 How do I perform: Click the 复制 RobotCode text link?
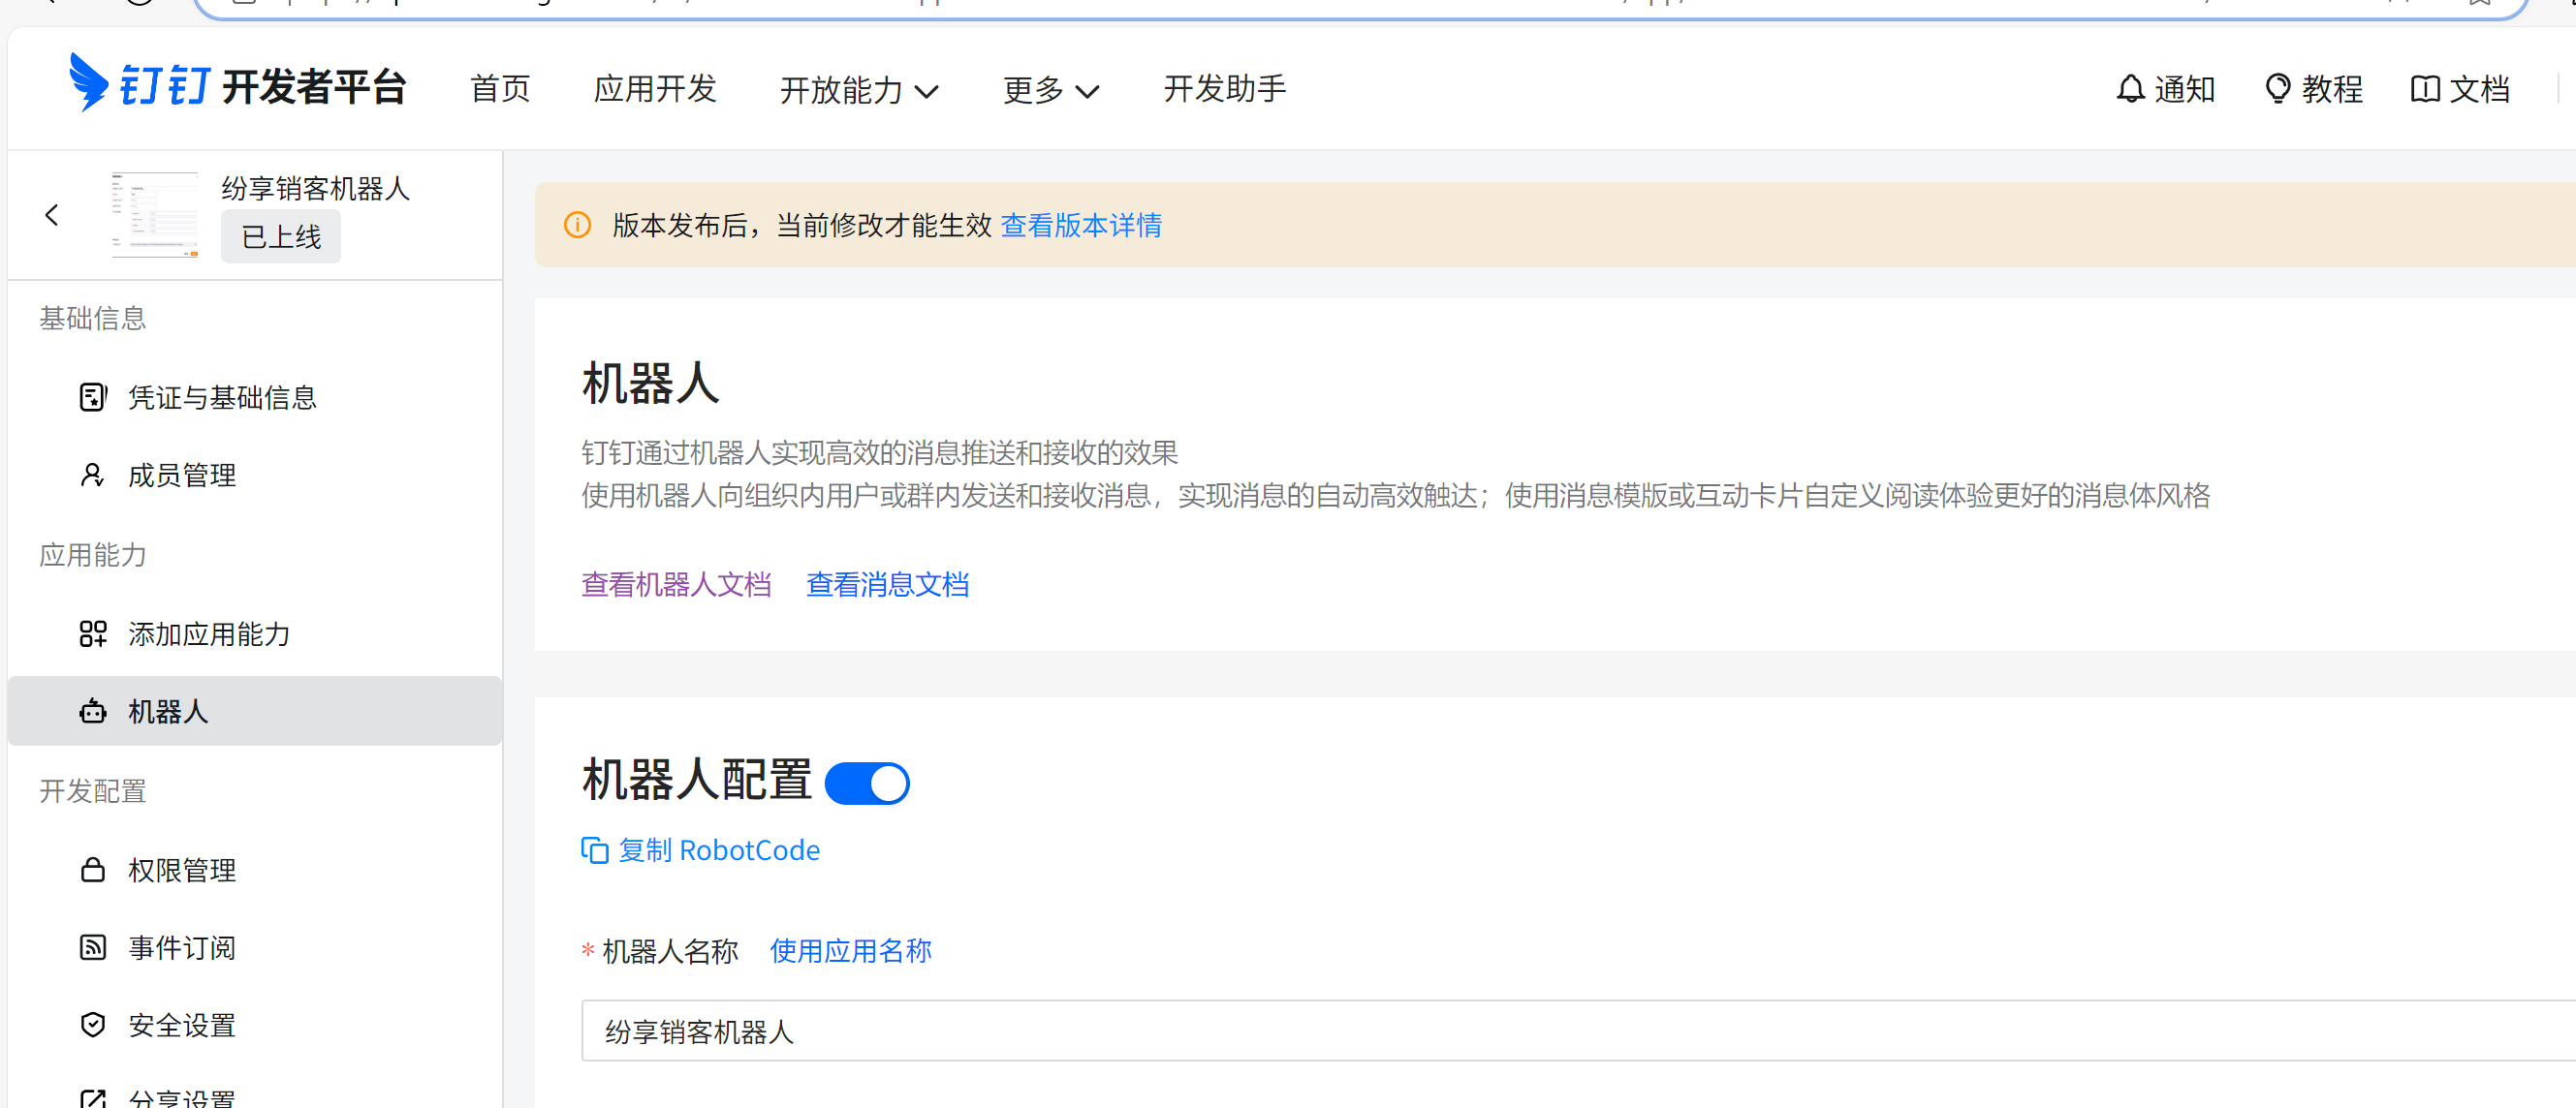point(719,850)
